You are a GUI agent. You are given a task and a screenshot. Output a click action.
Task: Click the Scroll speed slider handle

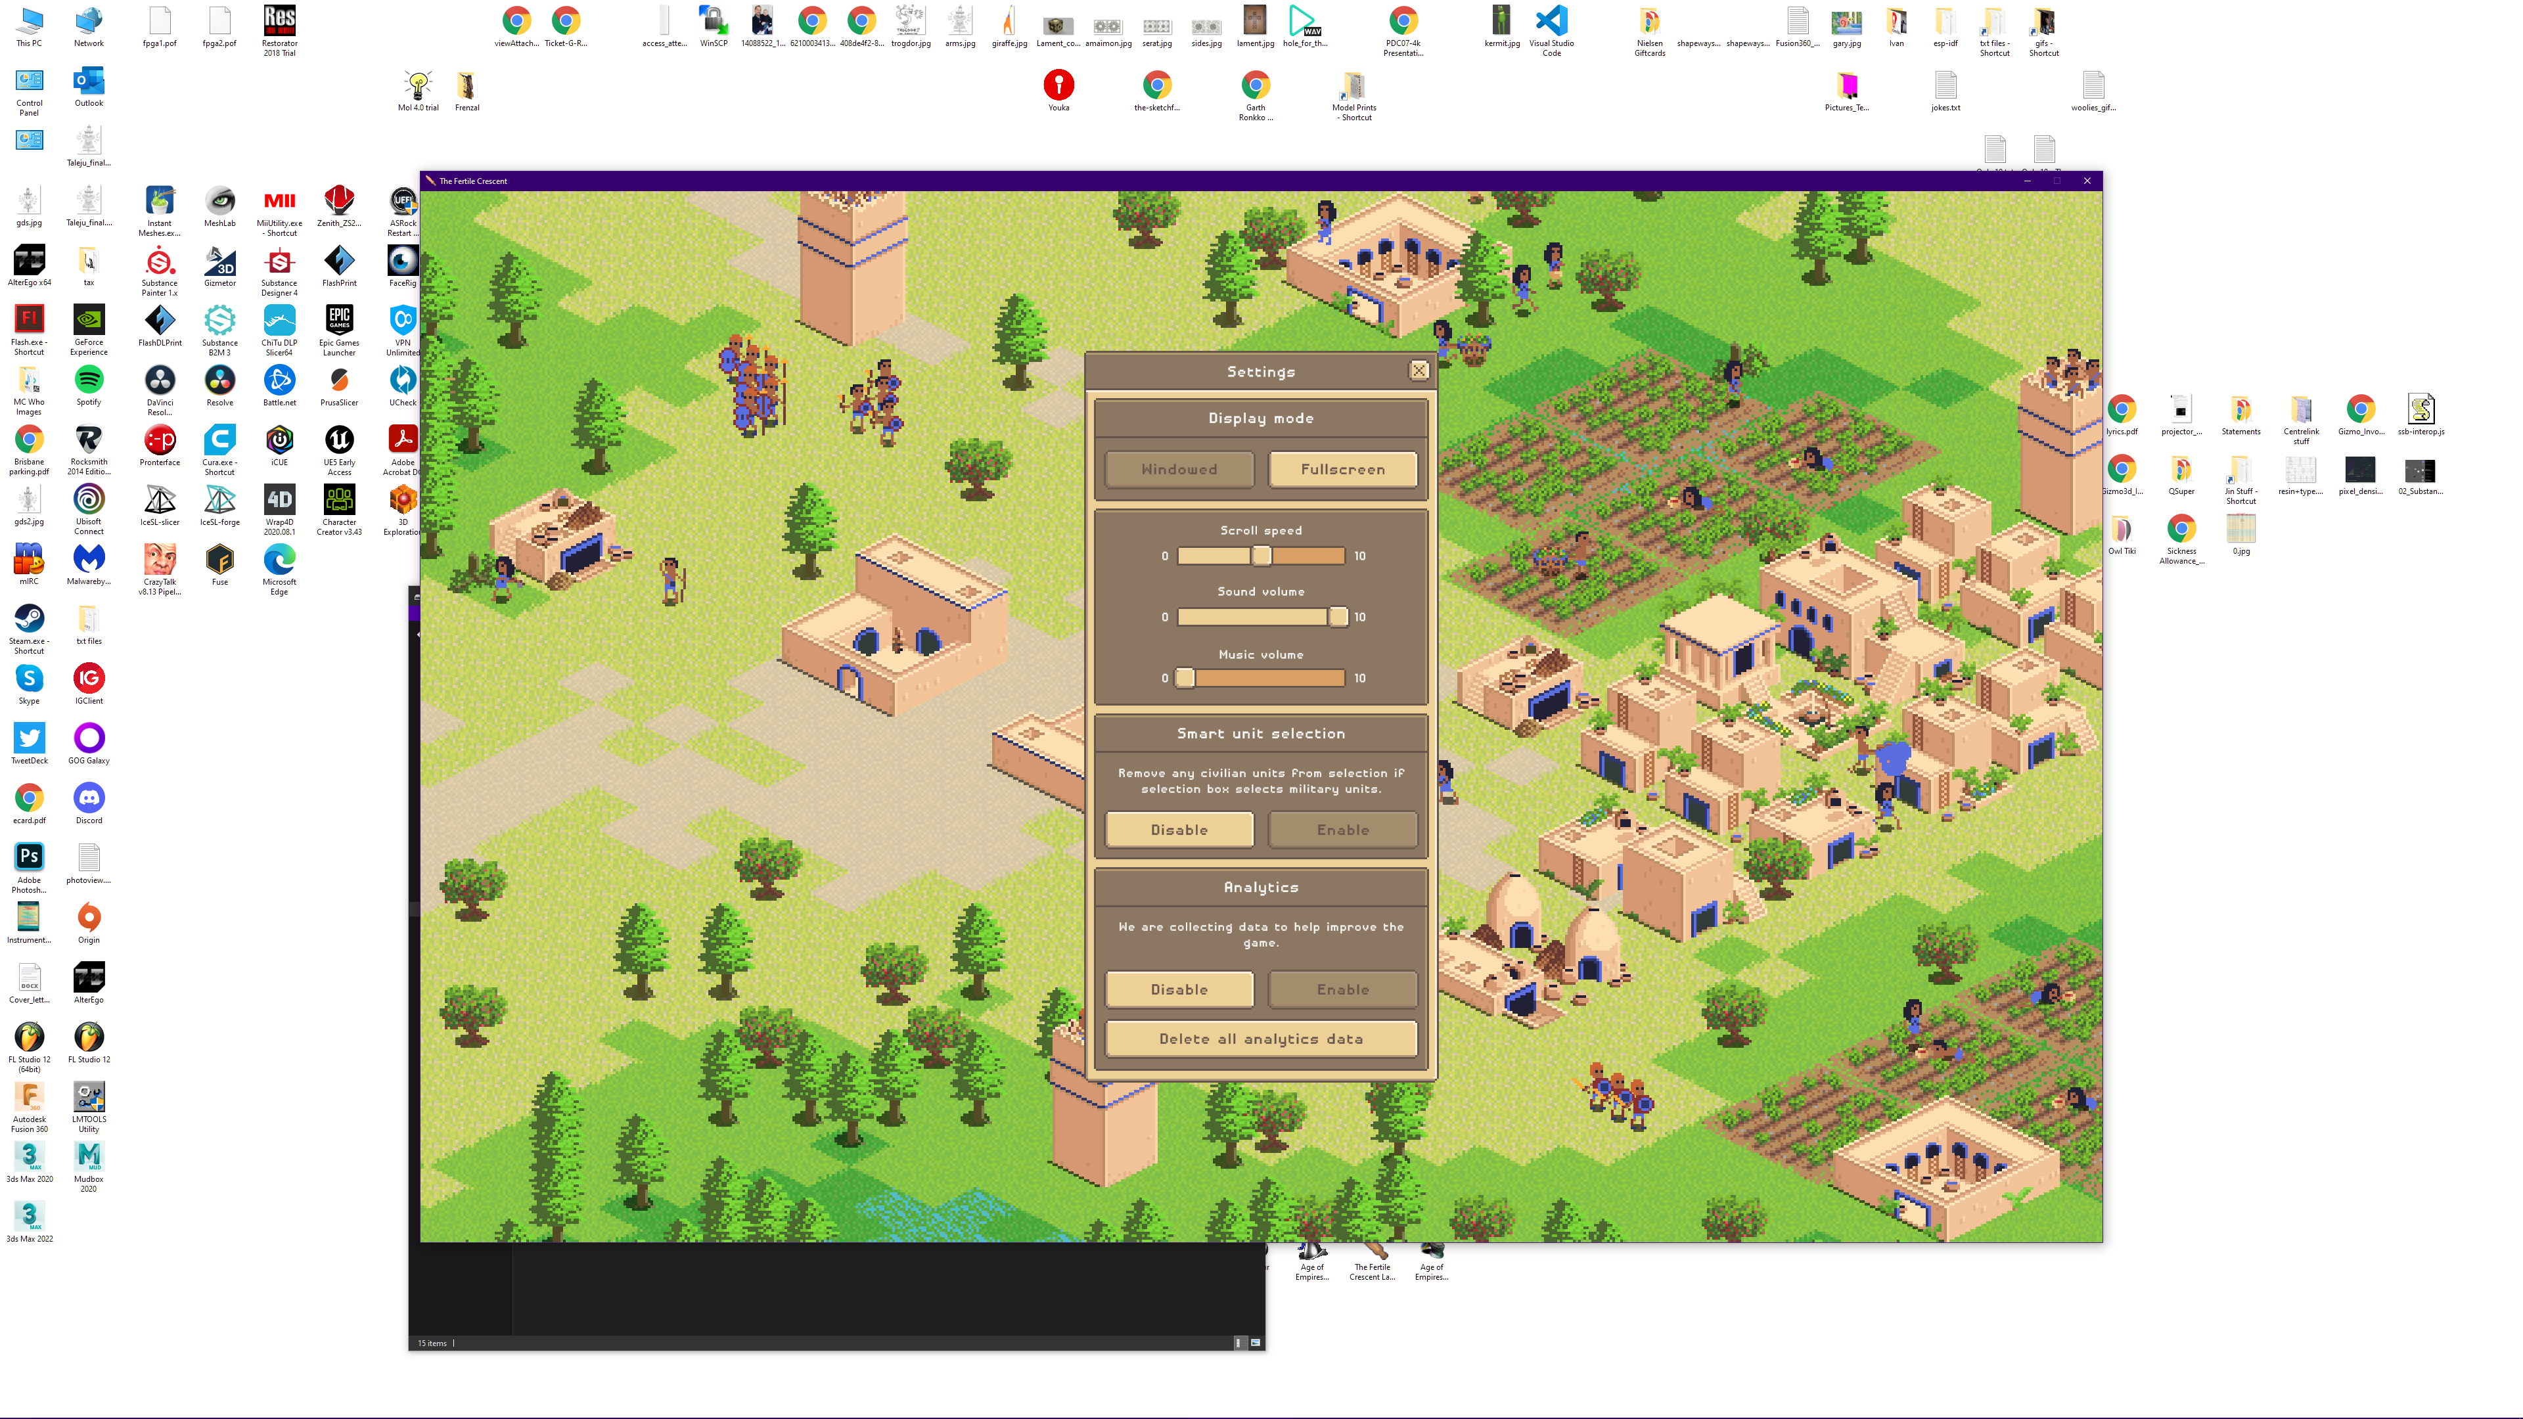point(1261,556)
